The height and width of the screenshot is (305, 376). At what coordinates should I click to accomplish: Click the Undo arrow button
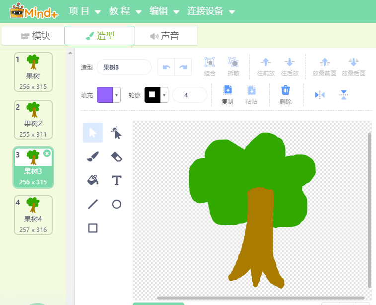[x=166, y=67]
